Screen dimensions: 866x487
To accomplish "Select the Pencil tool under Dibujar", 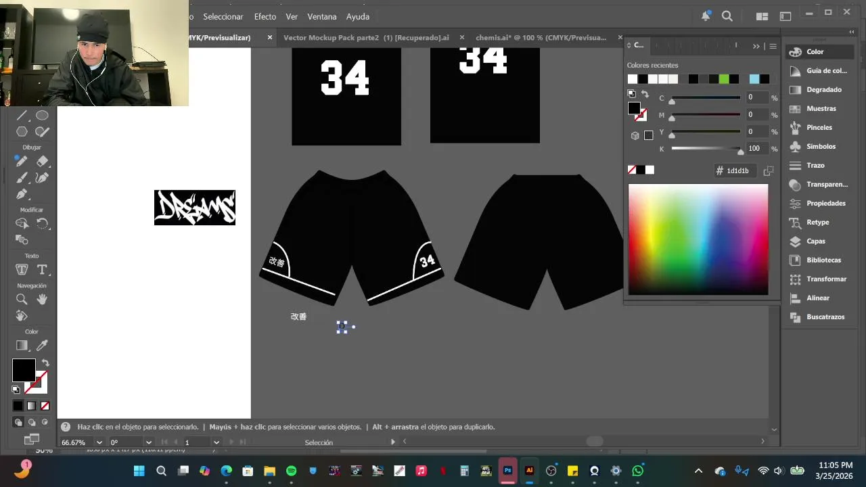I will [x=22, y=161].
